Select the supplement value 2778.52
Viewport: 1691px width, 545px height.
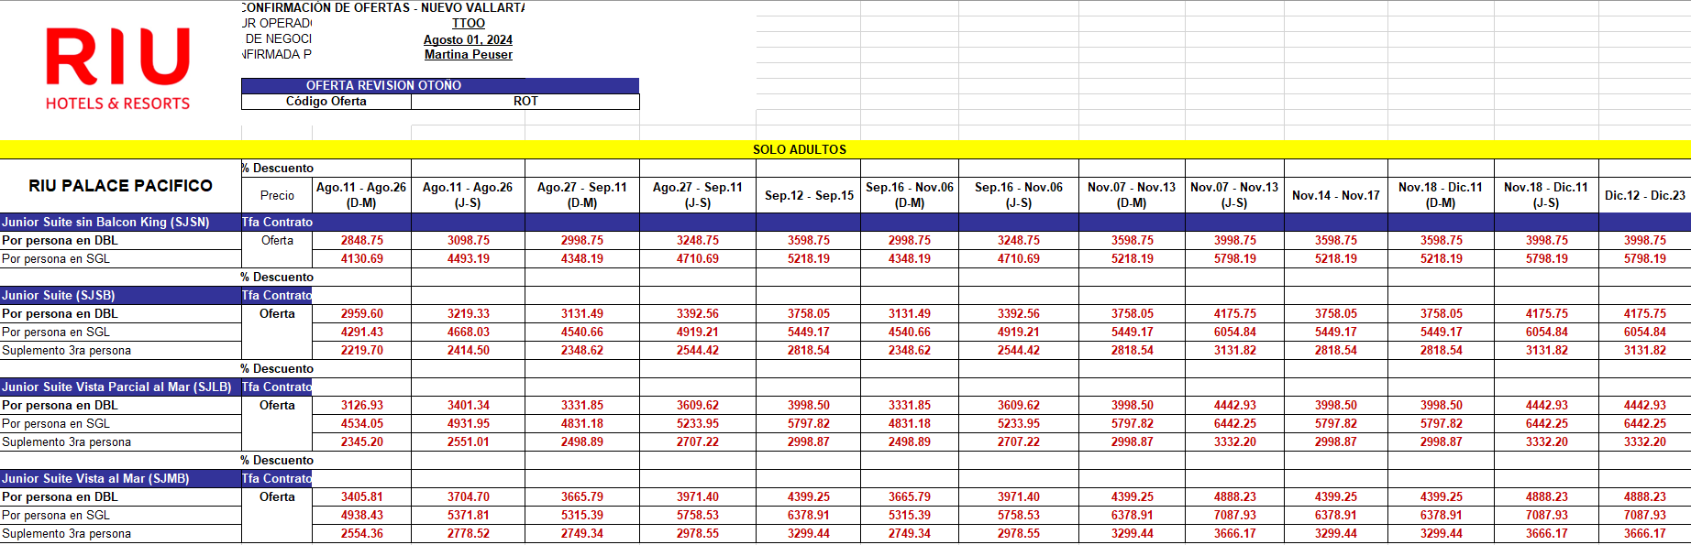click(x=469, y=534)
